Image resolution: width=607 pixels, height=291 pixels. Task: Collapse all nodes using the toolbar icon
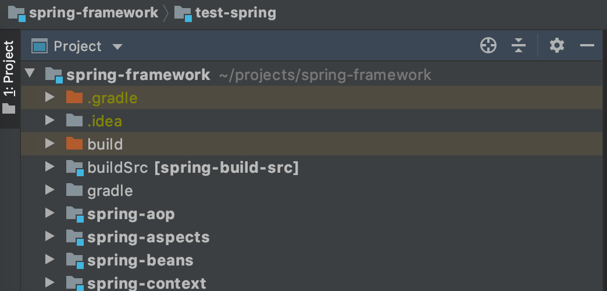(x=519, y=46)
